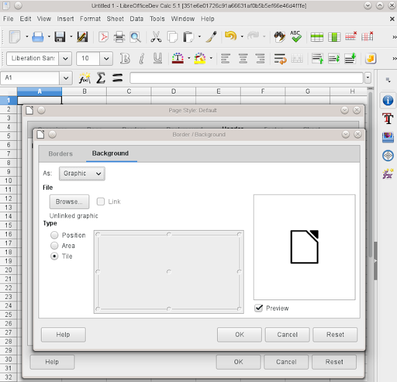Expand the font name dropdown
Screen dimensions: 397x382
pyautogui.click(x=65, y=58)
